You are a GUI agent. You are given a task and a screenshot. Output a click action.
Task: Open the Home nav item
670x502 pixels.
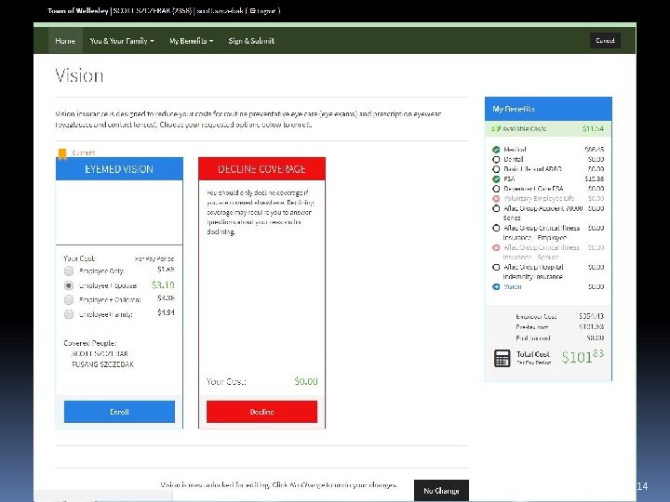(x=65, y=41)
